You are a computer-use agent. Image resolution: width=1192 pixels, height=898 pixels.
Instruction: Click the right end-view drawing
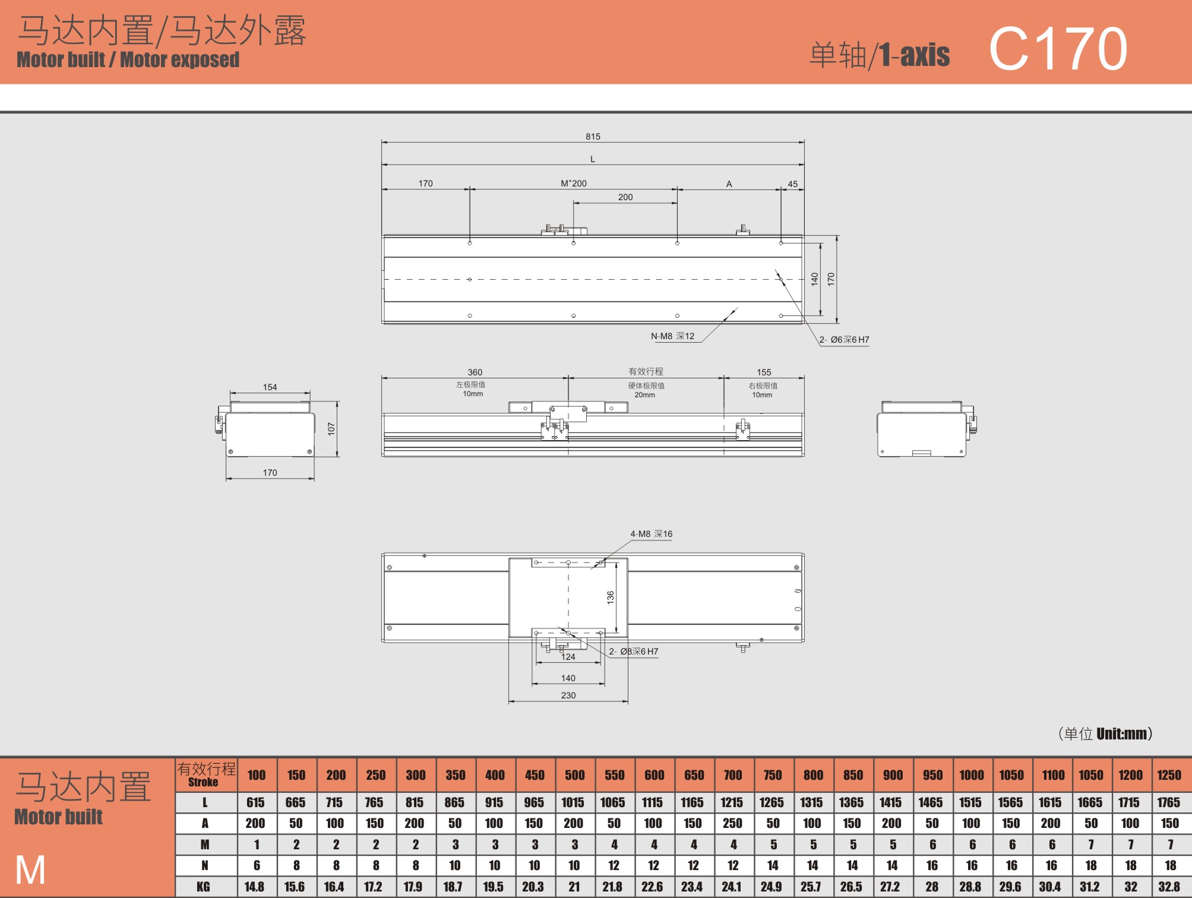927,429
